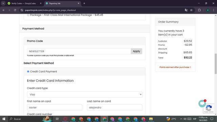Open the Extensions puzzle icon
Viewport: 217px width, 122px height.
199,10
